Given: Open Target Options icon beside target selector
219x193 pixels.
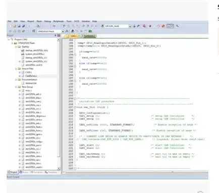Looking at the screenshot, I should tap(67, 31).
